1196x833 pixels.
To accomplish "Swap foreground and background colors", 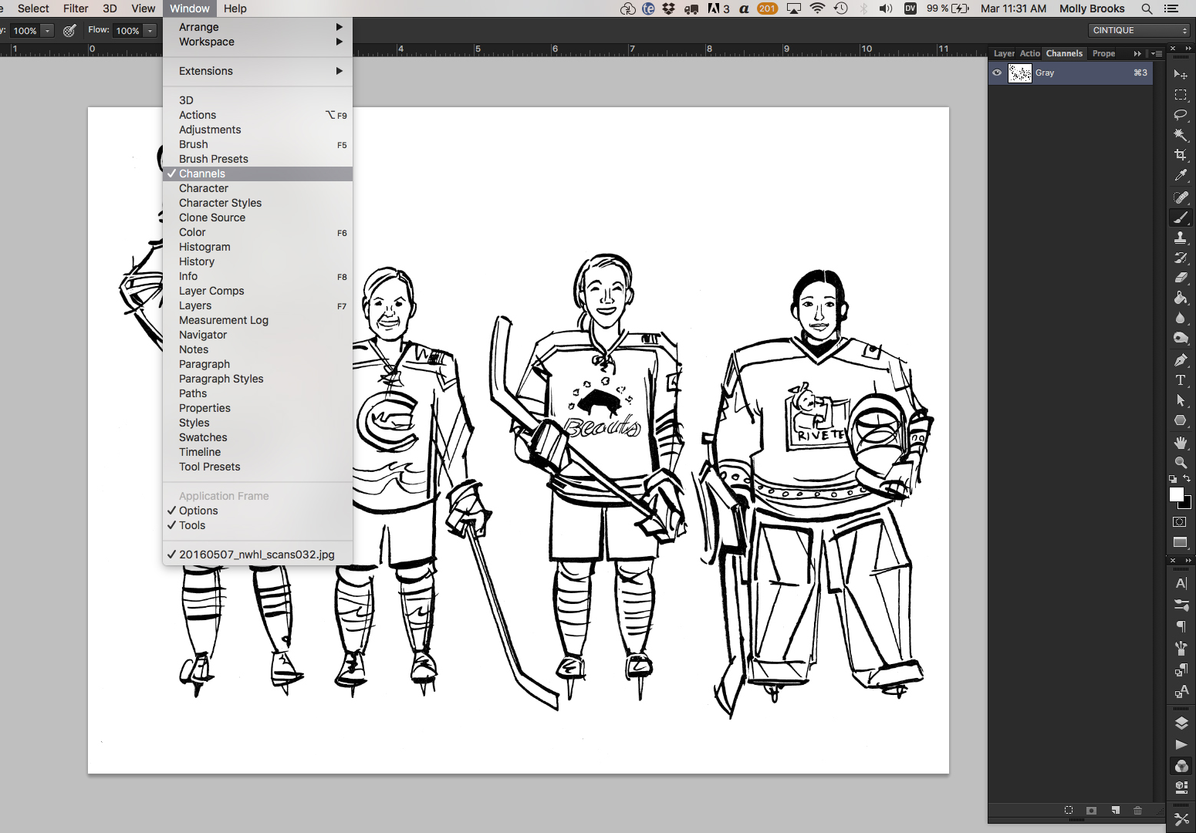I will tap(1187, 479).
